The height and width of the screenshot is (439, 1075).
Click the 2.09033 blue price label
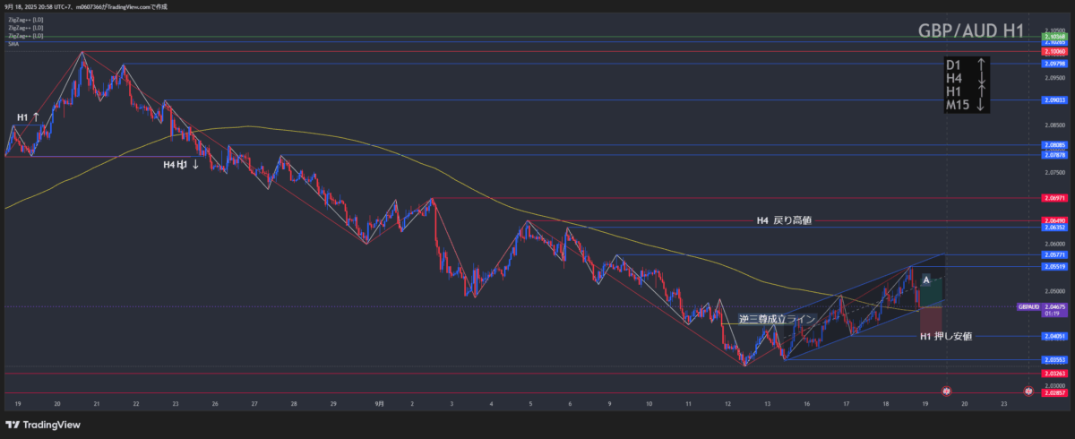[x=1053, y=100]
